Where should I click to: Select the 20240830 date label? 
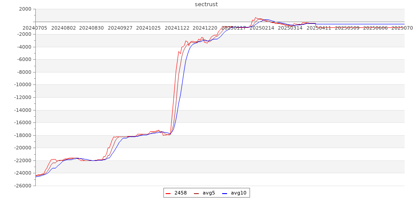(x=92, y=28)
